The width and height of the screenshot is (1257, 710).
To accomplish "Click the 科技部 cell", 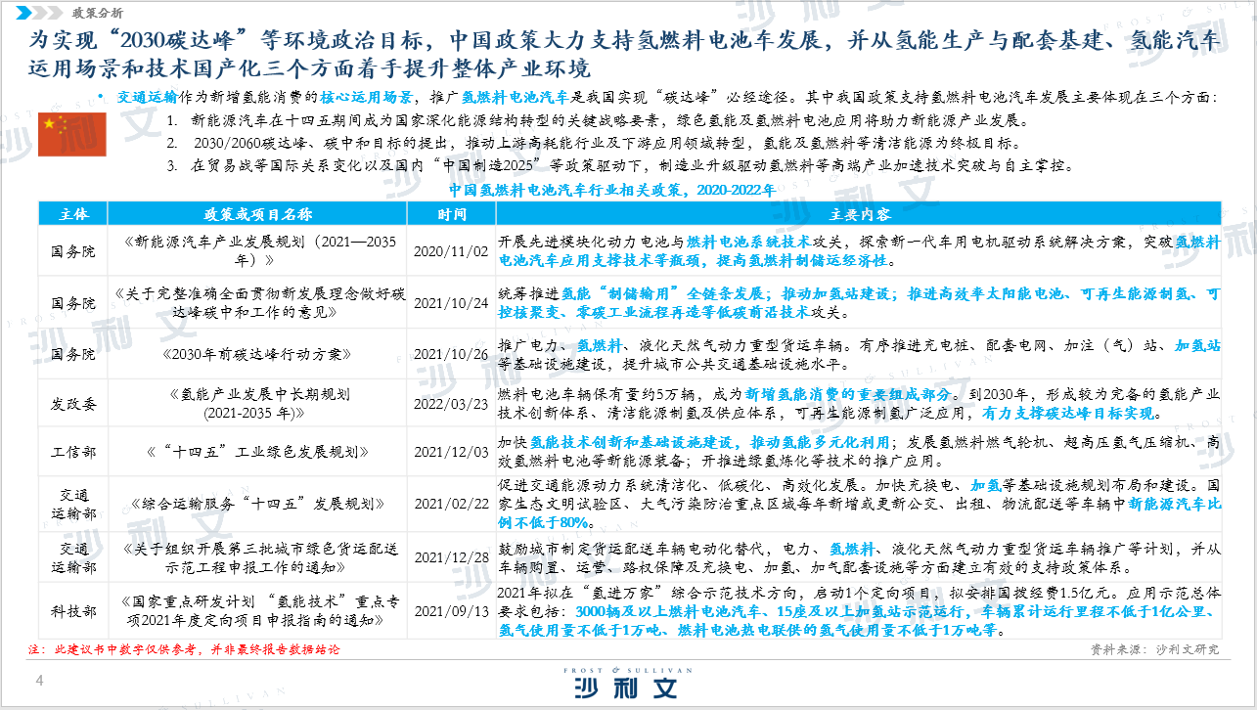I will (75, 611).
